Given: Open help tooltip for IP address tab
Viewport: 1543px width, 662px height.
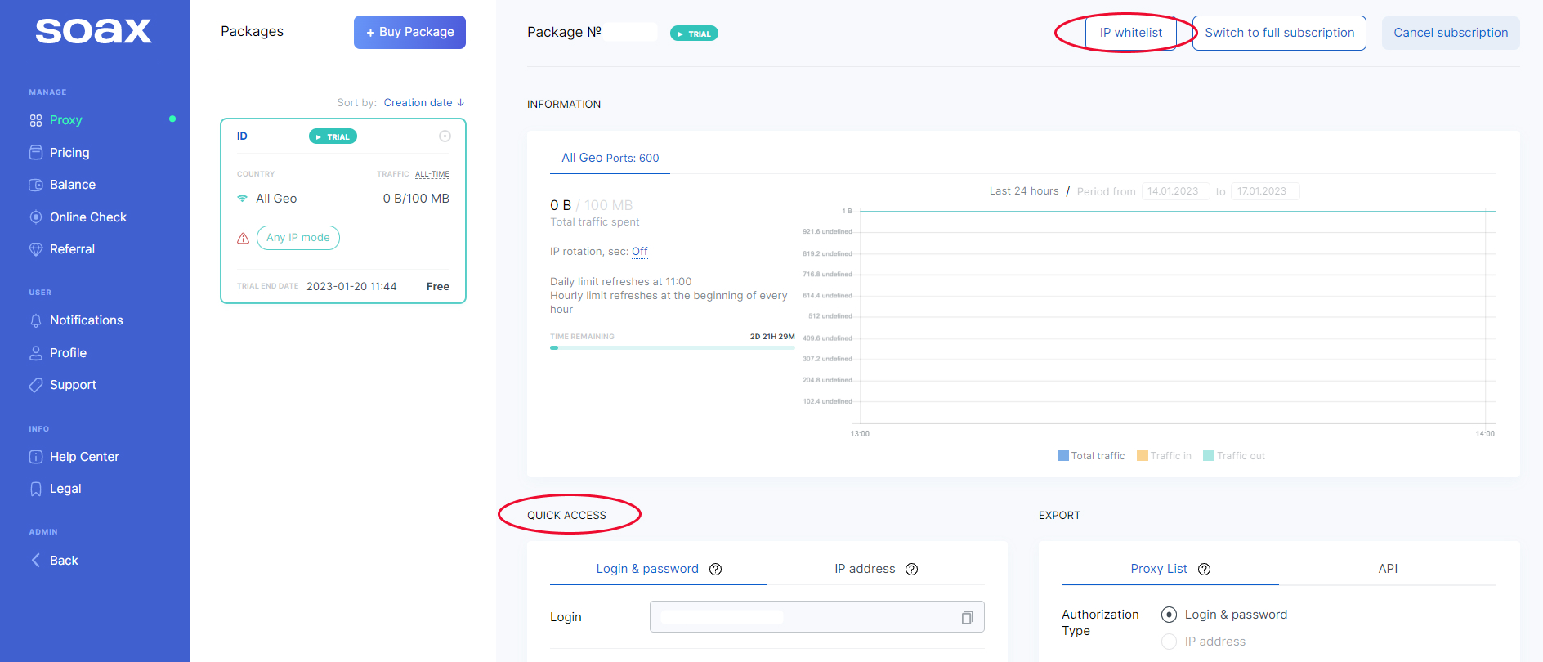Looking at the screenshot, I should tap(912, 570).
